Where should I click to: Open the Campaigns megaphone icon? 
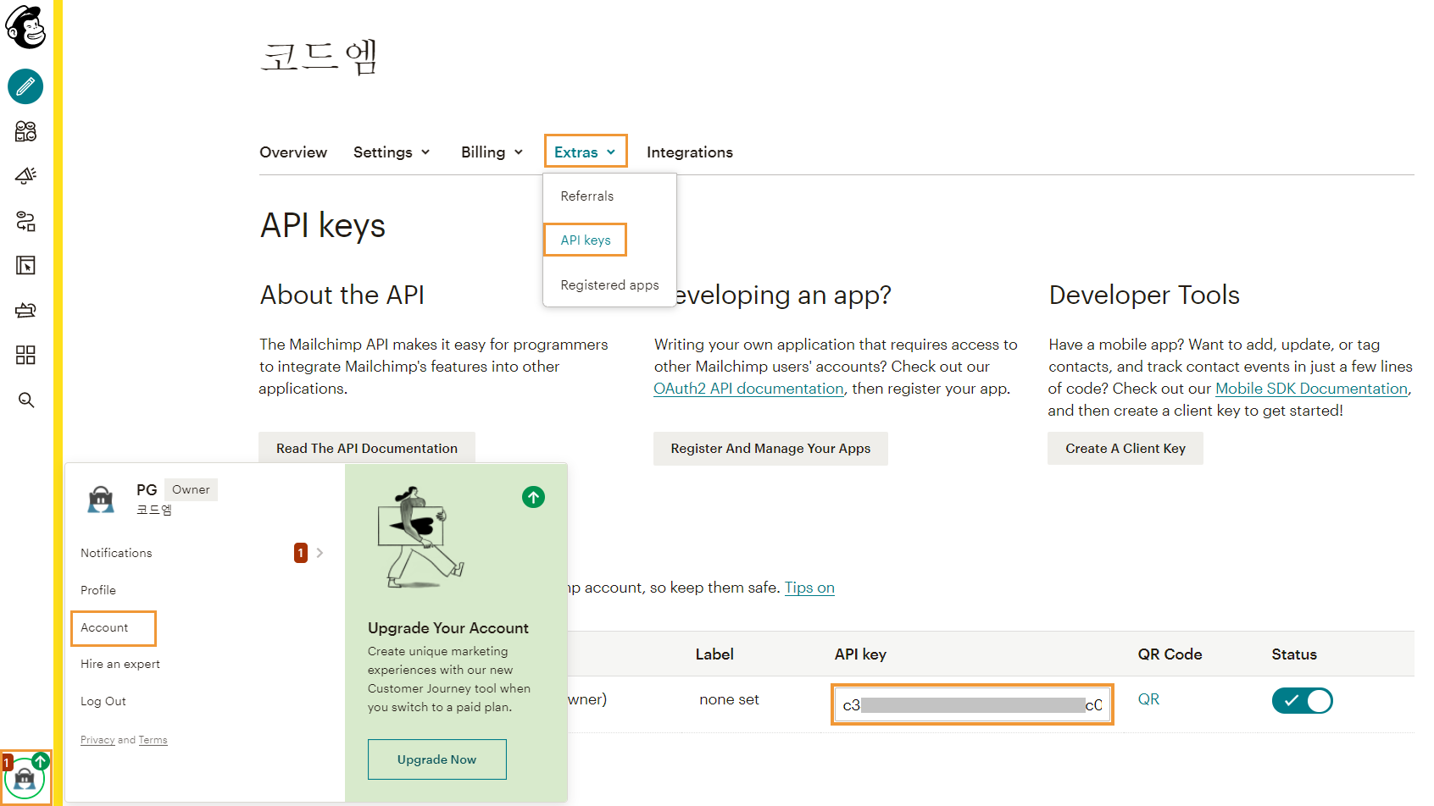25,176
